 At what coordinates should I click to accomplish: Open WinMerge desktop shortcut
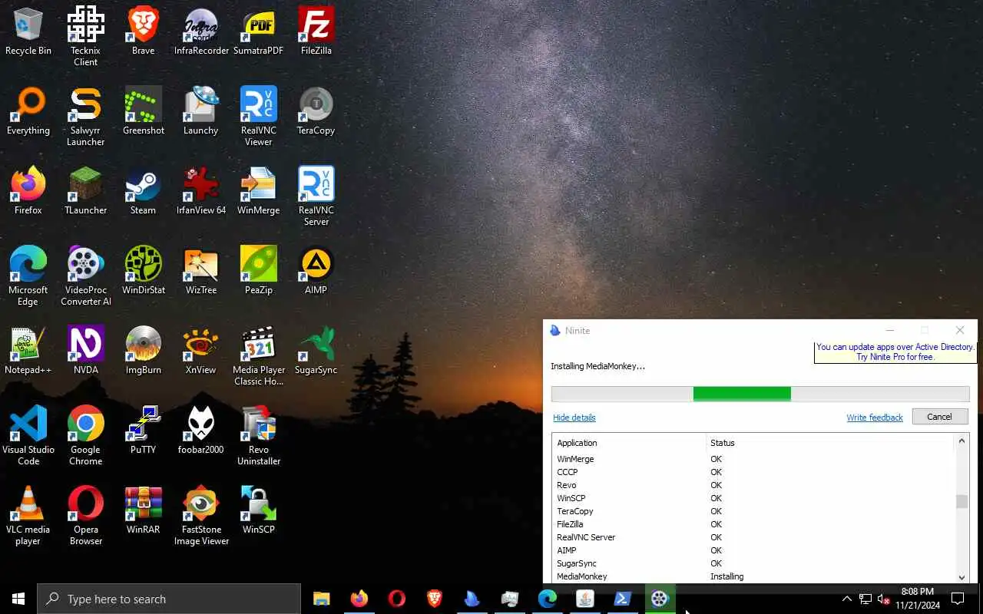[259, 192]
